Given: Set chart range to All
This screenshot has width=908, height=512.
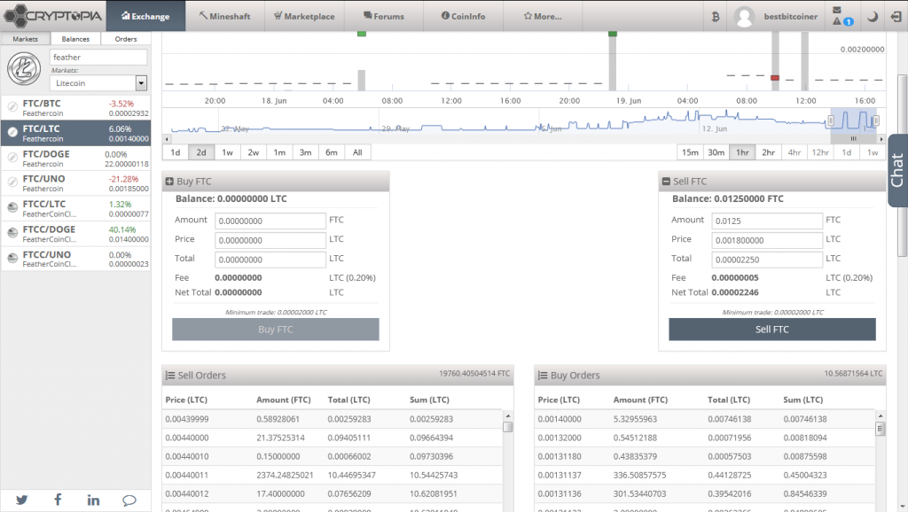Looking at the screenshot, I should [x=357, y=152].
